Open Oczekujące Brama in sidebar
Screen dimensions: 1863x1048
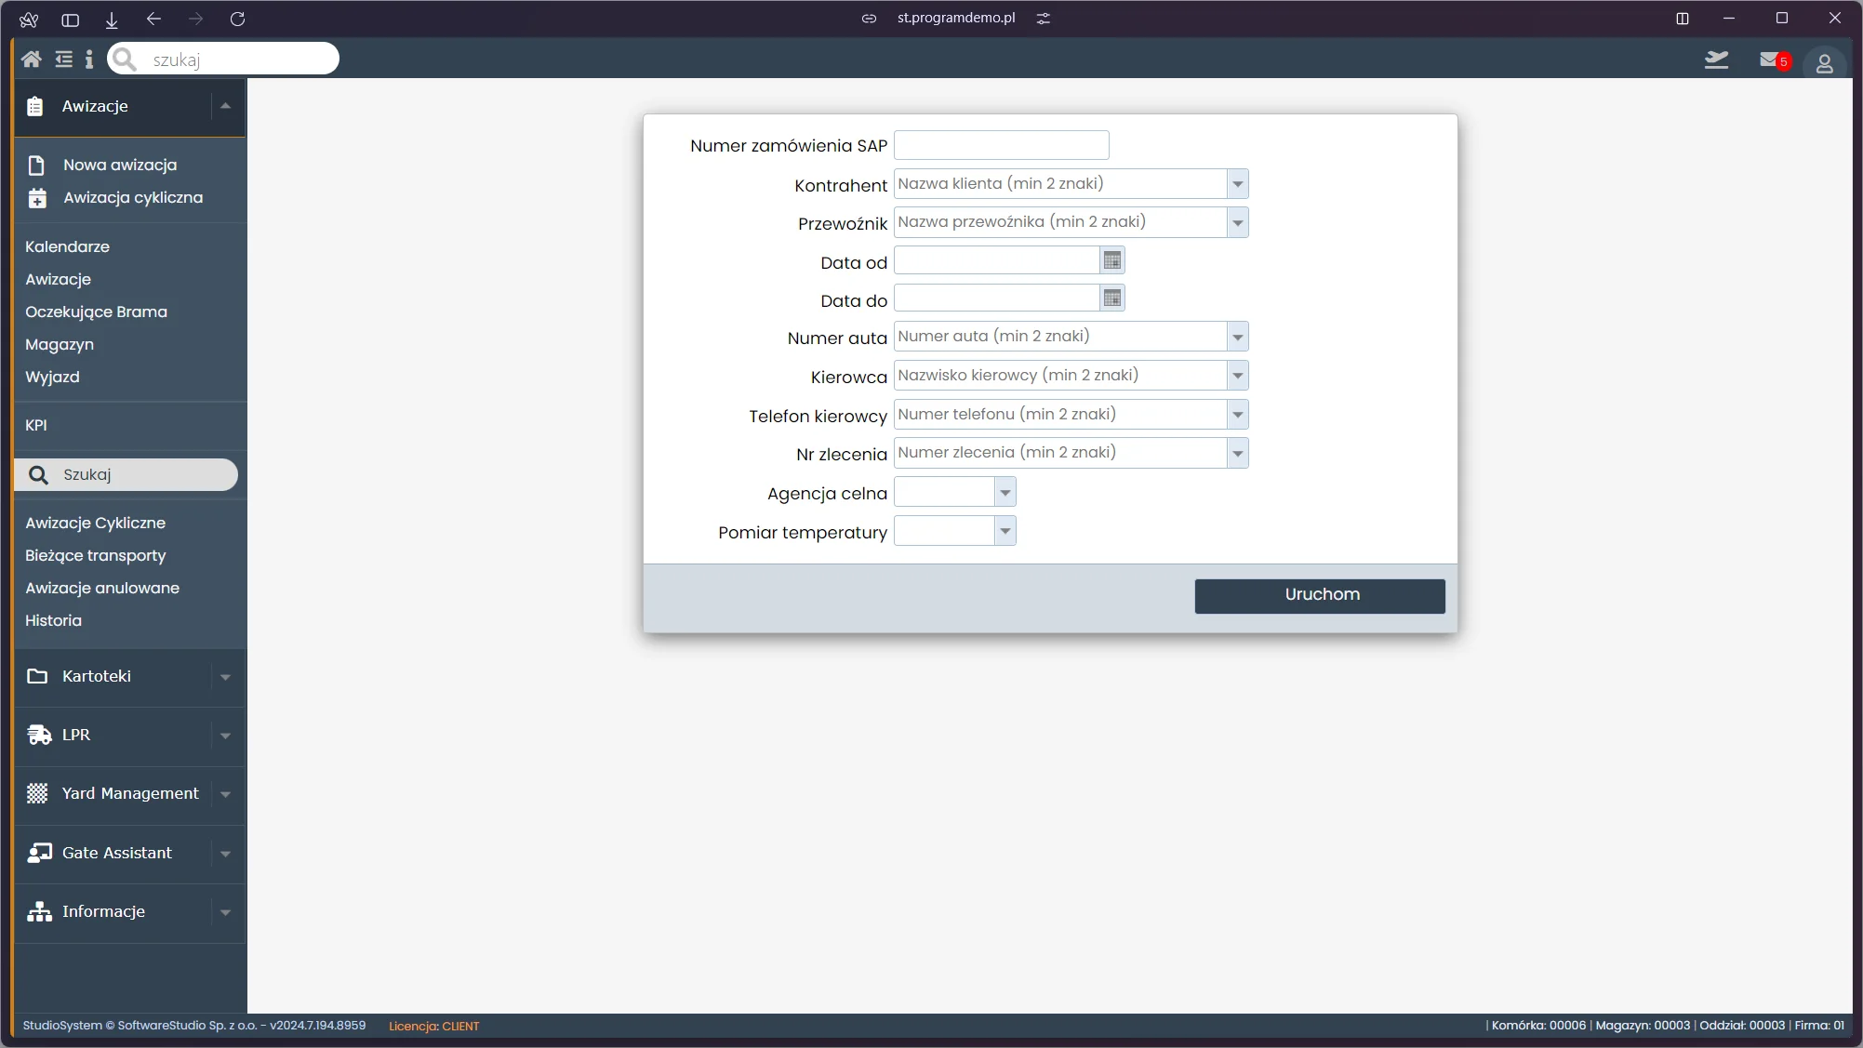(96, 312)
